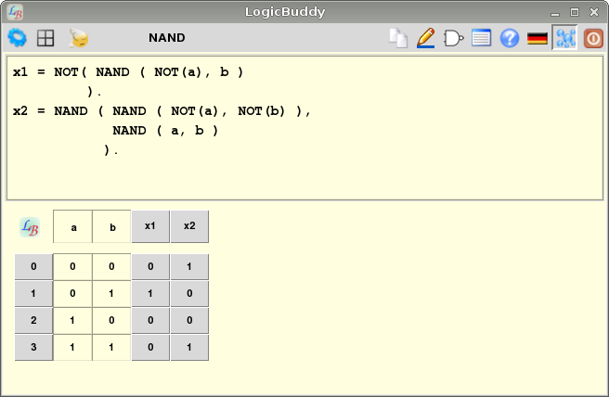Open the grid table icon
This screenshot has height=397, width=609.
coord(45,38)
